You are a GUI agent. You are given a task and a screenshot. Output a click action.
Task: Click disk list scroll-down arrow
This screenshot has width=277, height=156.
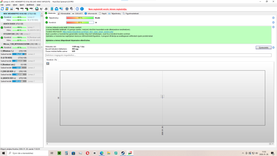click(x=42, y=47)
